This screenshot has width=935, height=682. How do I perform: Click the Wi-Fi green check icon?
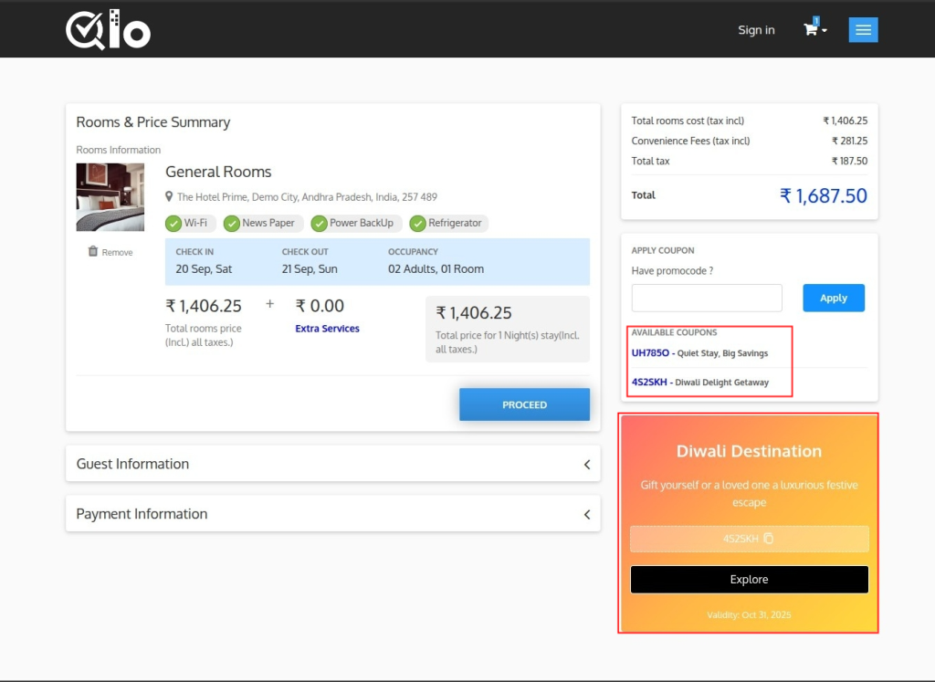click(x=173, y=224)
